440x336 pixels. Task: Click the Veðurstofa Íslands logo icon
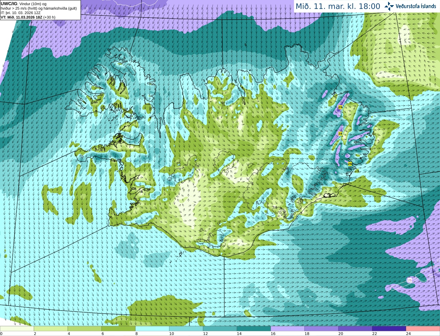click(x=389, y=6)
